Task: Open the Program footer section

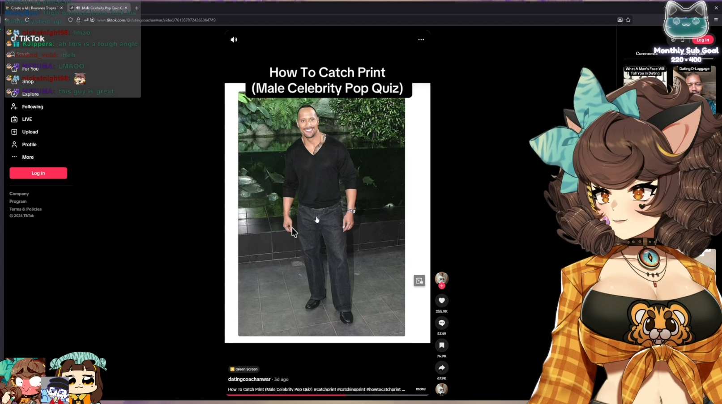Action: (x=18, y=201)
